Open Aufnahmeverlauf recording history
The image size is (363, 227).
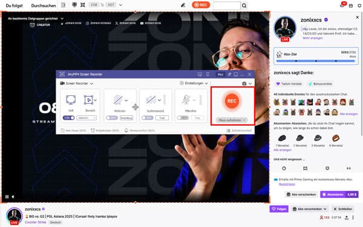pyautogui.click(x=239, y=130)
